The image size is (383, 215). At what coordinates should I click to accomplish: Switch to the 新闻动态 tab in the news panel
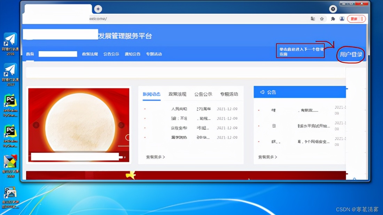pos(151,94)
